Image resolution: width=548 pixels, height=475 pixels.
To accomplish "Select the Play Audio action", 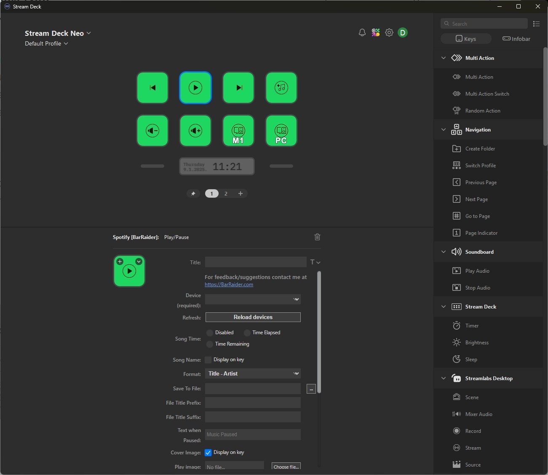I will (x=477, y=271).
